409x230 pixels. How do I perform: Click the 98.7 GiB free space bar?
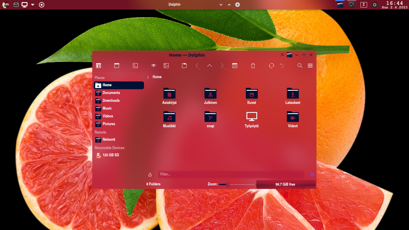click(286, 184)
